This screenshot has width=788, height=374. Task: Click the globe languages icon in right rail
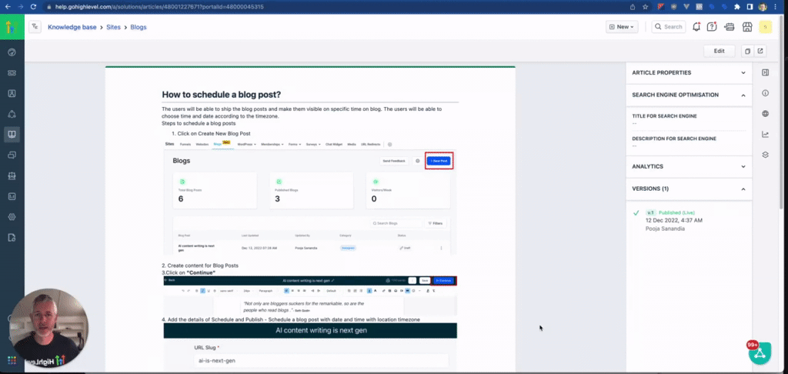point(766,114)
